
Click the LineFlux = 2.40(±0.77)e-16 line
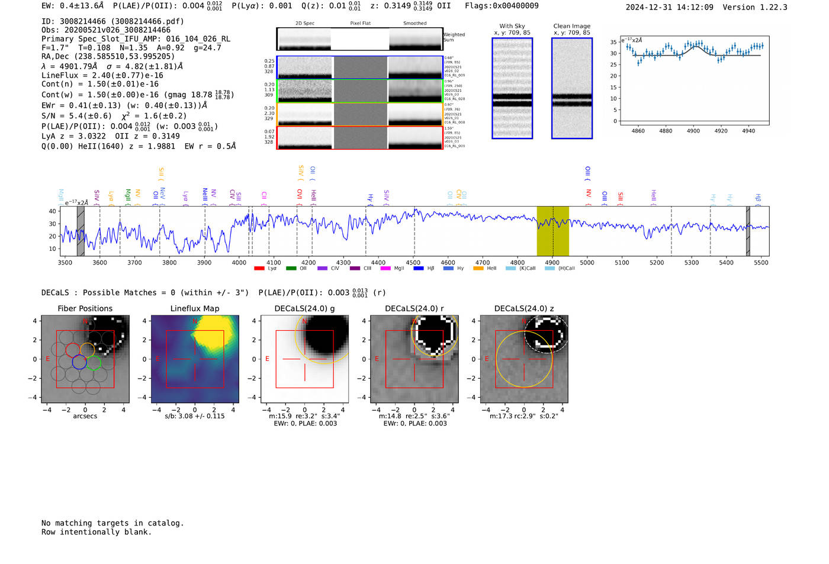point(102,76)
